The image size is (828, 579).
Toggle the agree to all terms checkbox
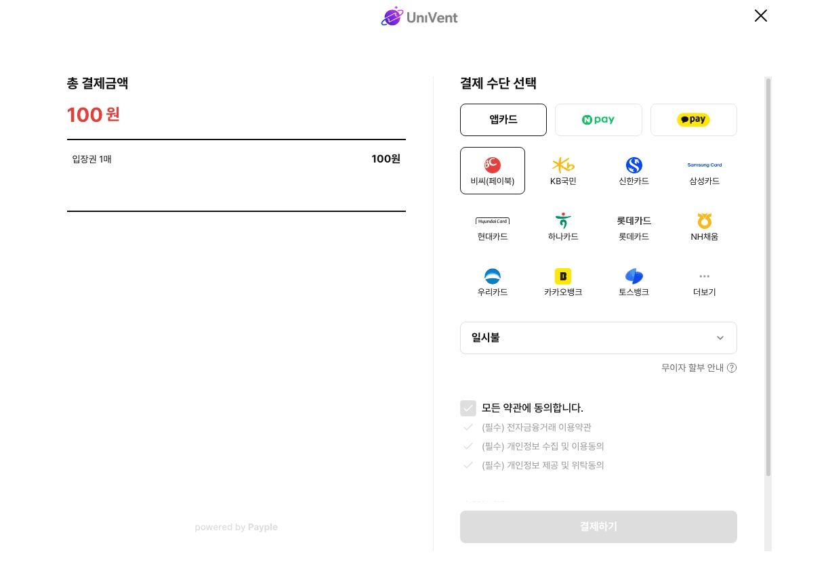pos(468,408)
